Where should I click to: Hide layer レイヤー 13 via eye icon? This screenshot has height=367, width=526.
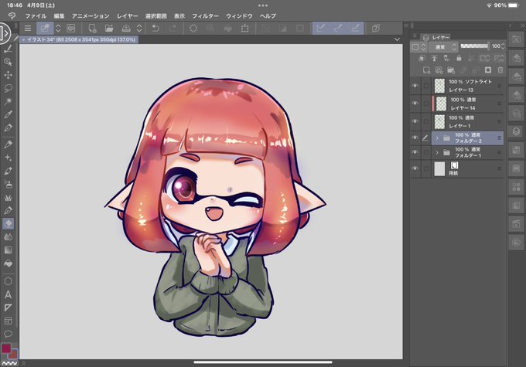415,86
